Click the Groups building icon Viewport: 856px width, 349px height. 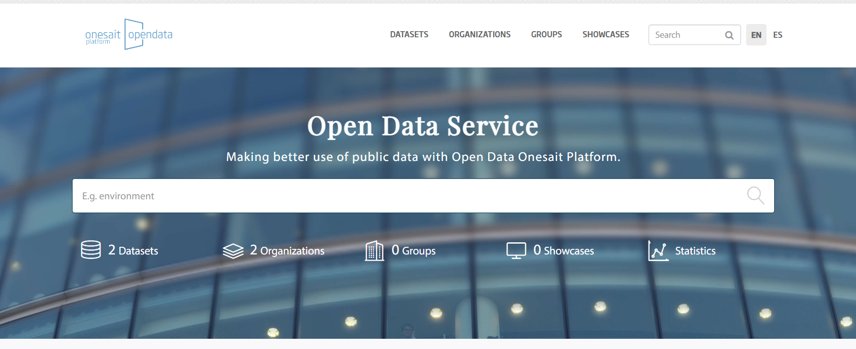(375, 250)
